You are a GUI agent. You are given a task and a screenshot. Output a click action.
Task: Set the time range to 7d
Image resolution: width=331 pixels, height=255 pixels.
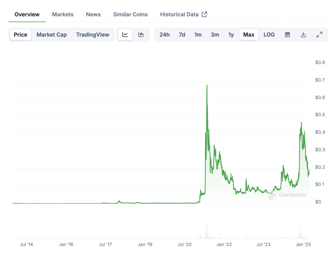[182, 35]
